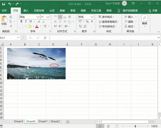This screenshot has width=161, height=128.
Task: Open 条件格式 conditional formatting menu
Action: point(106,17)
